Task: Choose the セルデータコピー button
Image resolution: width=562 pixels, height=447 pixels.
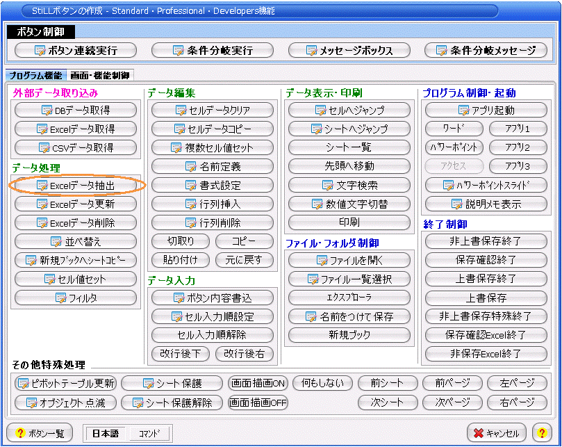Action: [213, 129]
